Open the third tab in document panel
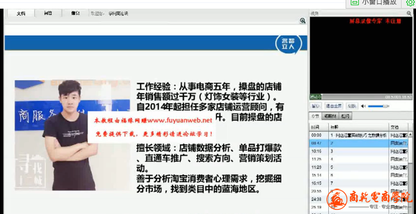Viewport: 416px width, 214px height. coord(76,13)
